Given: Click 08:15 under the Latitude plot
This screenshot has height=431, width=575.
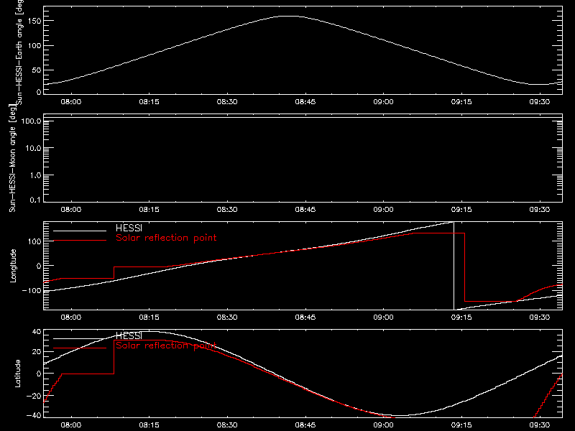Looking at the screenshot, I should [149, 425].
